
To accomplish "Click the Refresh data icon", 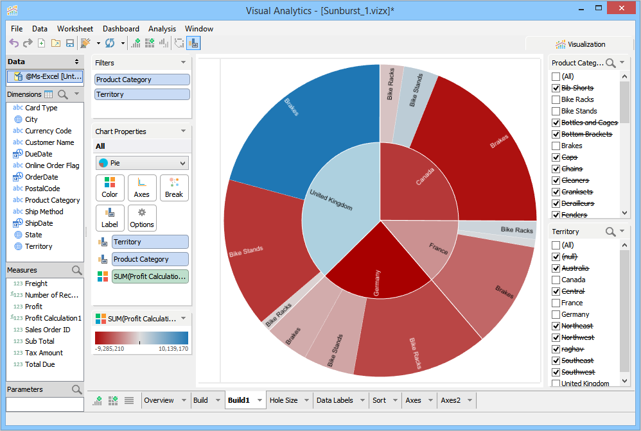I will tap(110, 43).
